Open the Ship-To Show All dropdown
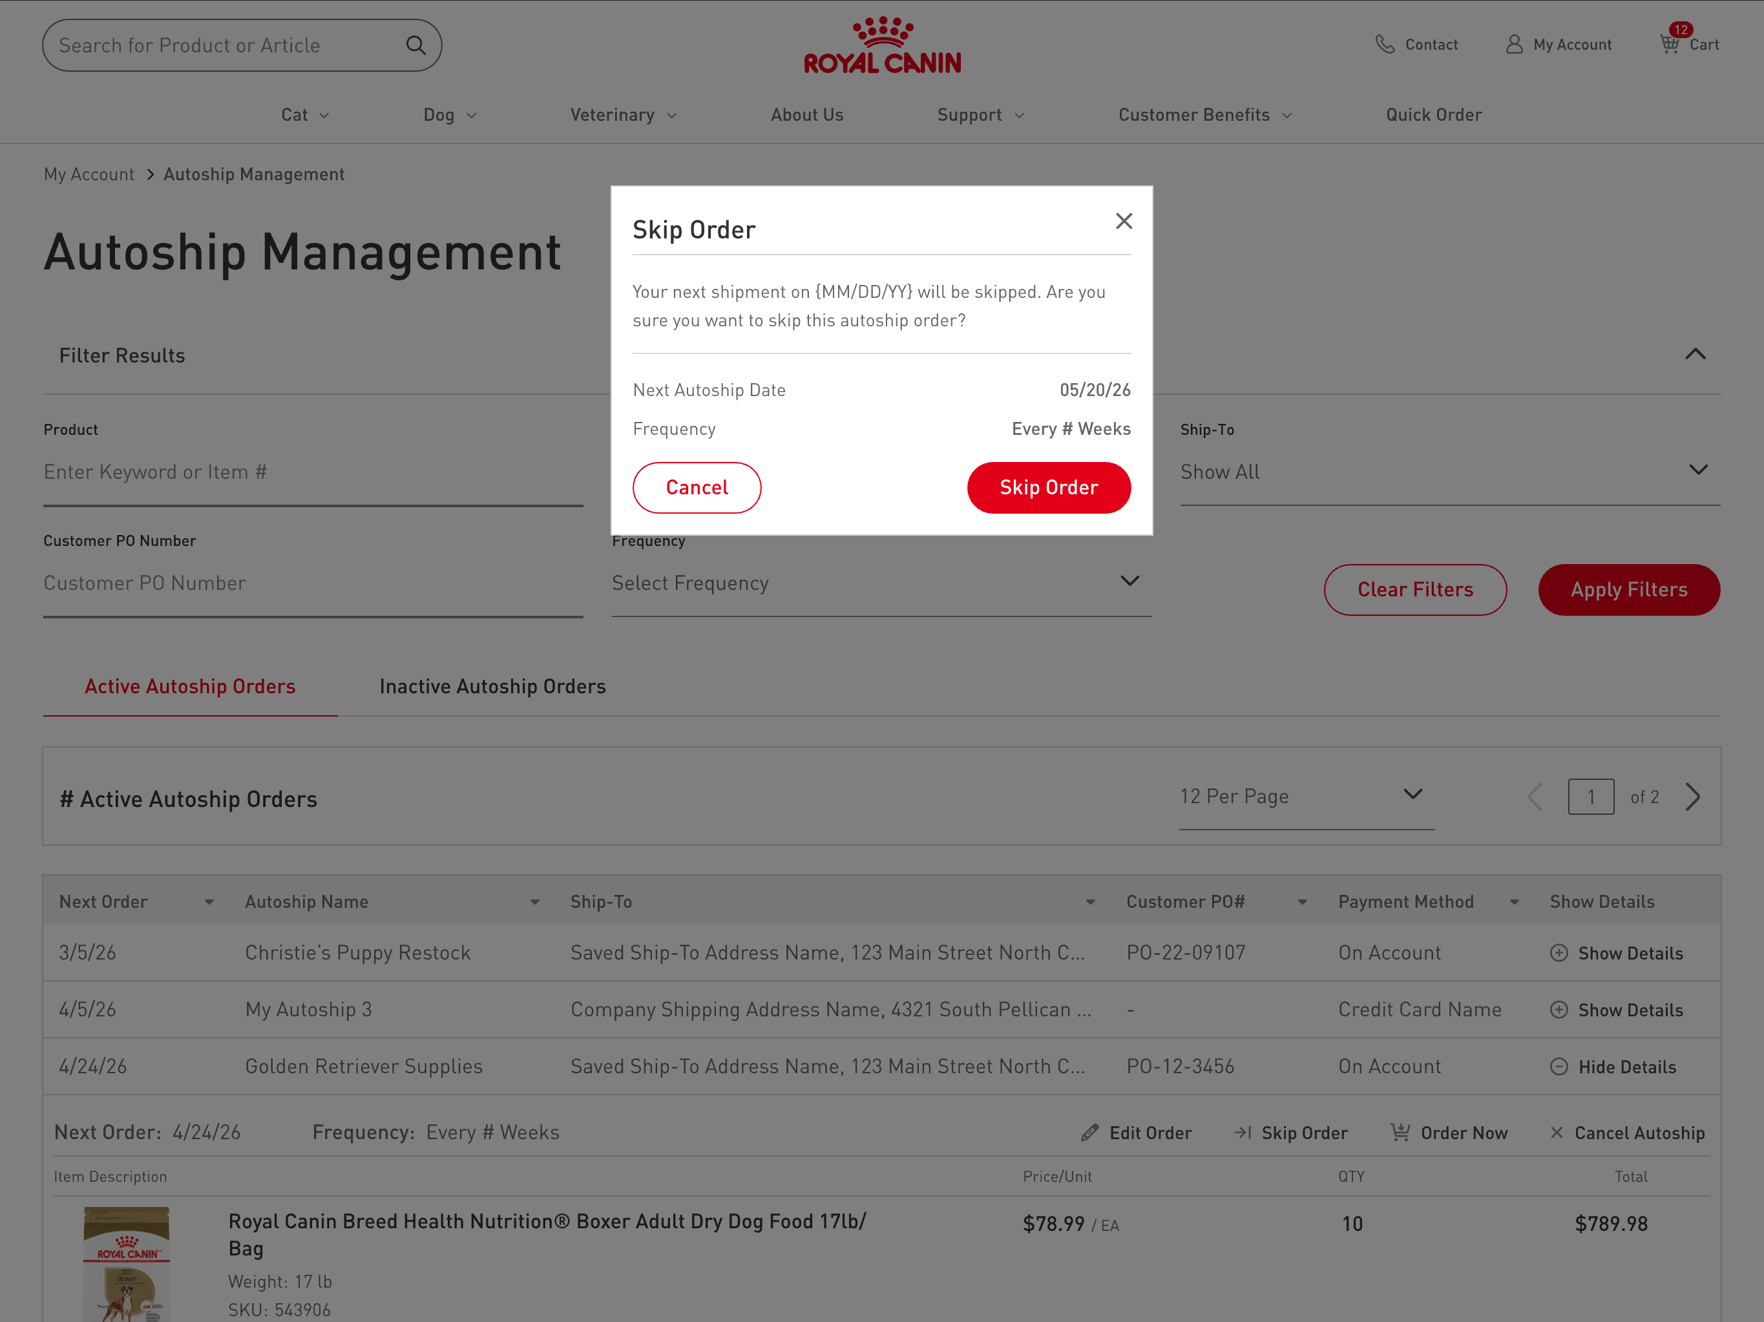Image resolution: width=1764 pixels, height=1322 pixels. coord(1450,472)
